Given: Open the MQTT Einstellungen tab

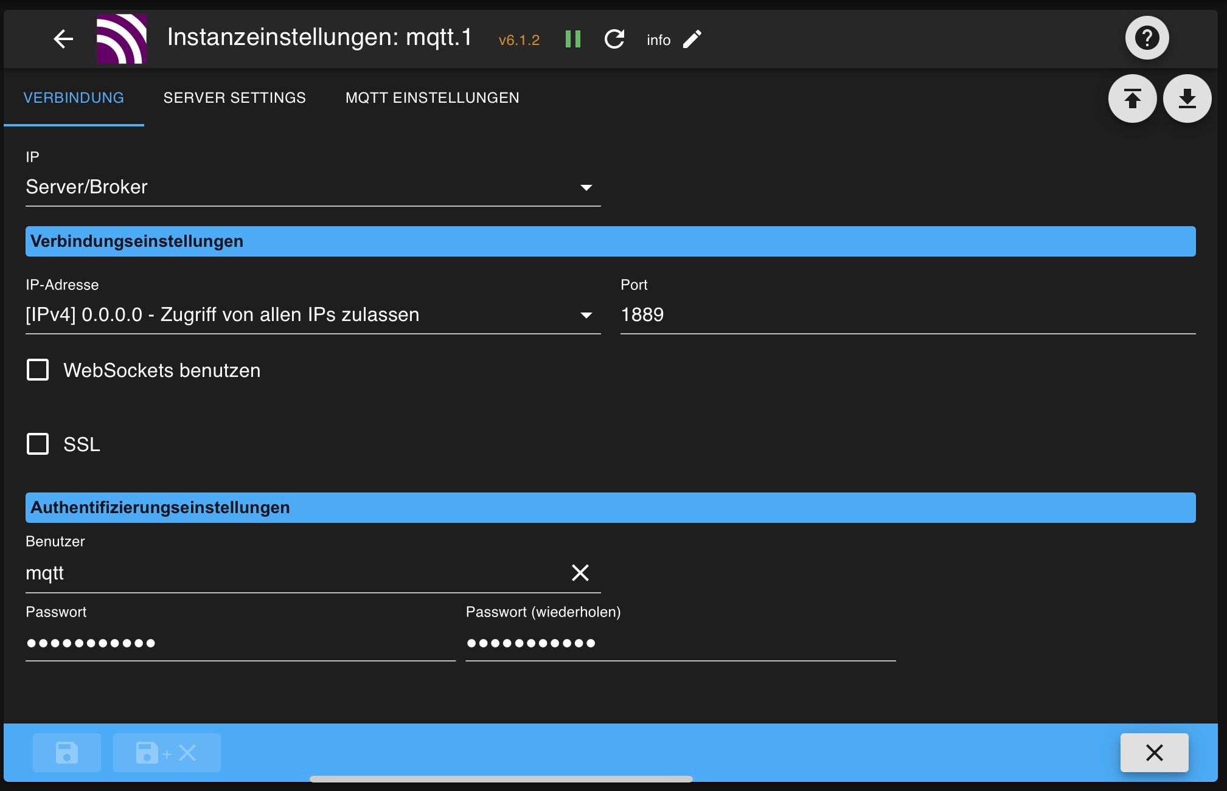Looking at the screenshot, I should tap(432, 98).
